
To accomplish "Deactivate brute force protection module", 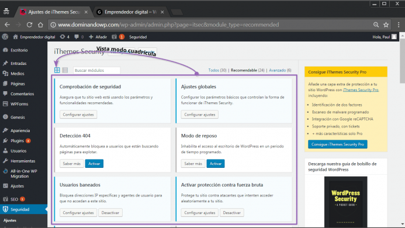I will pos(231,213).
